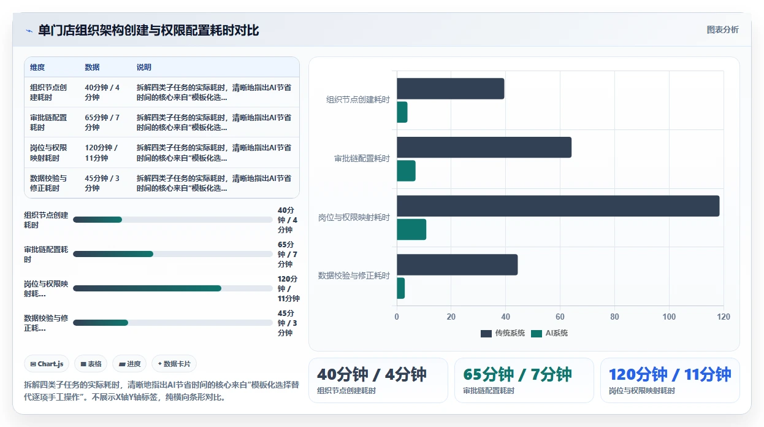Click table cell 数据校验与修正耗时

tap(48, 183)
